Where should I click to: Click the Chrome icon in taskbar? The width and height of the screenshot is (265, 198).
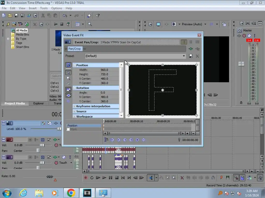tap(71, 193)
